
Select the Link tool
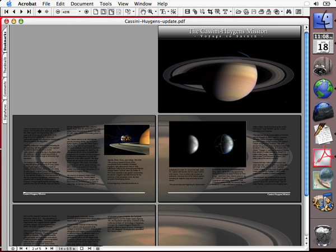pyautogui.click(x=195, y=12)
